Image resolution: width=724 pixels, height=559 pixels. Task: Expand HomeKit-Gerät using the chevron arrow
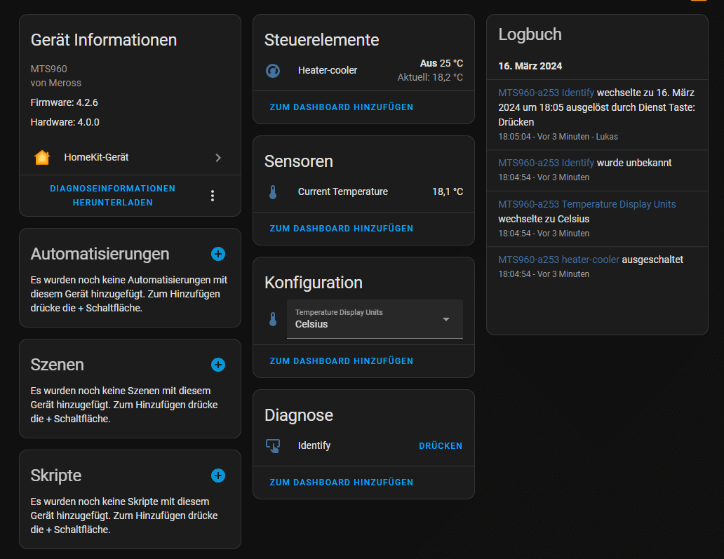coord(218,158)
